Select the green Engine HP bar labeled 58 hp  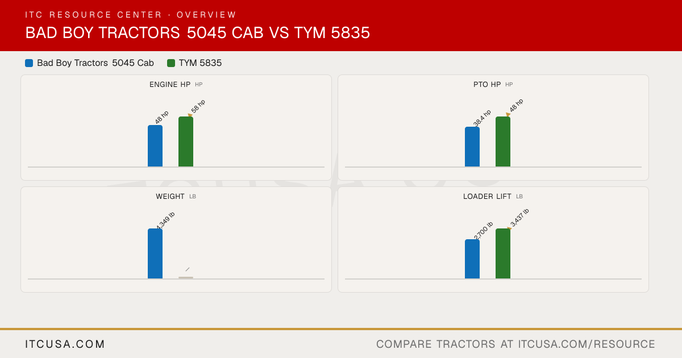pyautogui.click(x=186, y=141)
